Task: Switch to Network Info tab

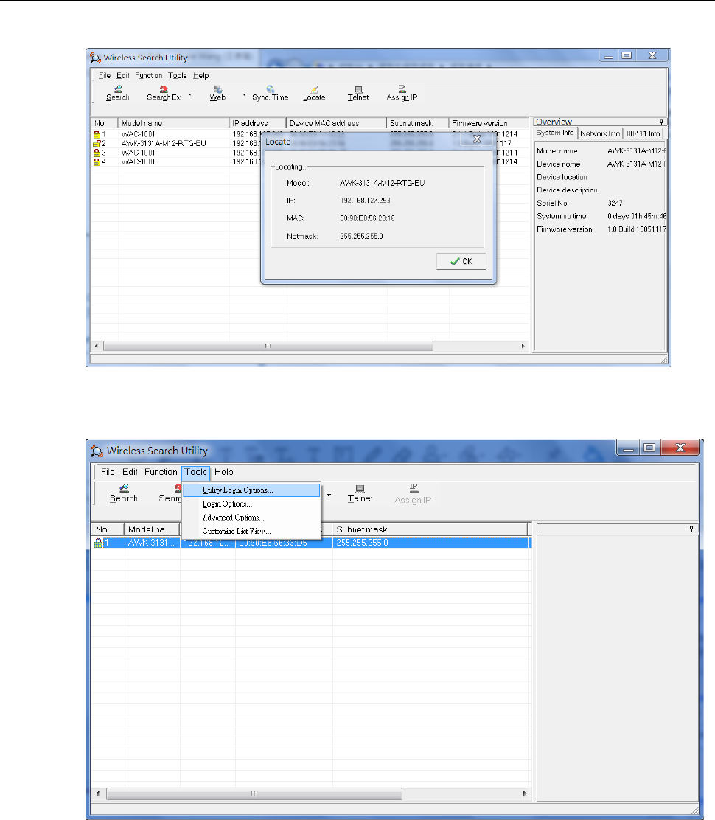Action: point(600,134)
